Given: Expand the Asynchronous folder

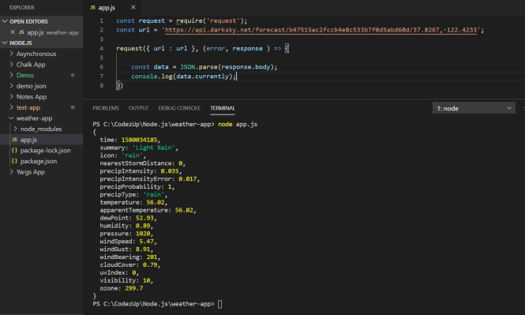Looking at the screenshot, I should (12, 54).
